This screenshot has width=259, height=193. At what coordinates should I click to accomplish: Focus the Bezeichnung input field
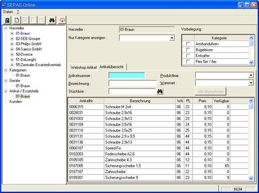[x=133, y=83]
